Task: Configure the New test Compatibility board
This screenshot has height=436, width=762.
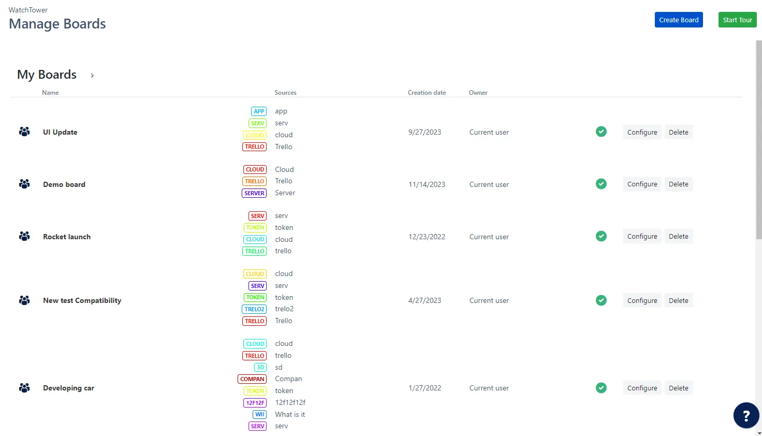Action: click(642, 300)
